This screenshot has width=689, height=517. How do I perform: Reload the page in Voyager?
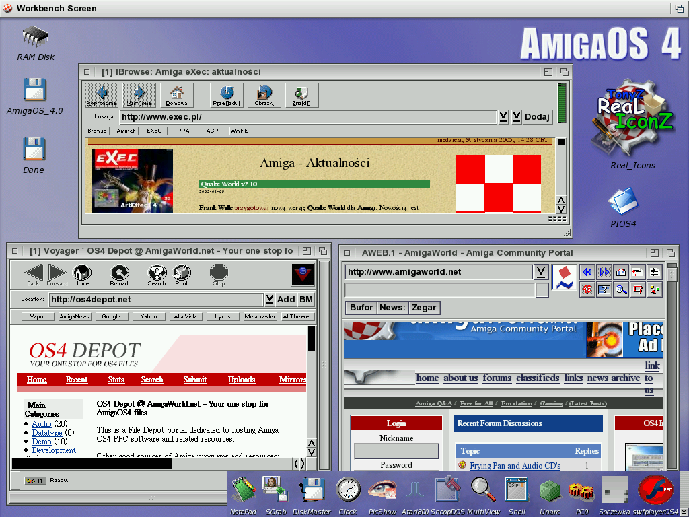pyautogui.click(x=119, y=275)
